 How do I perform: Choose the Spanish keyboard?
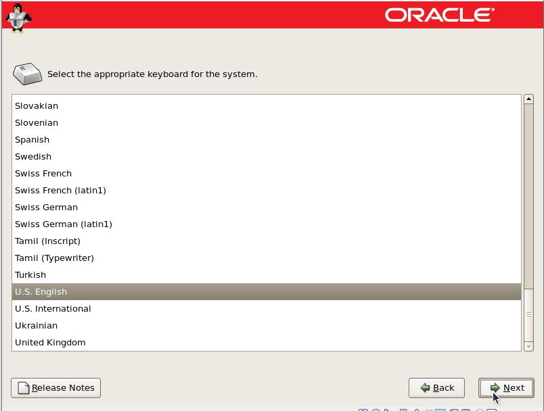coord(267,140)
